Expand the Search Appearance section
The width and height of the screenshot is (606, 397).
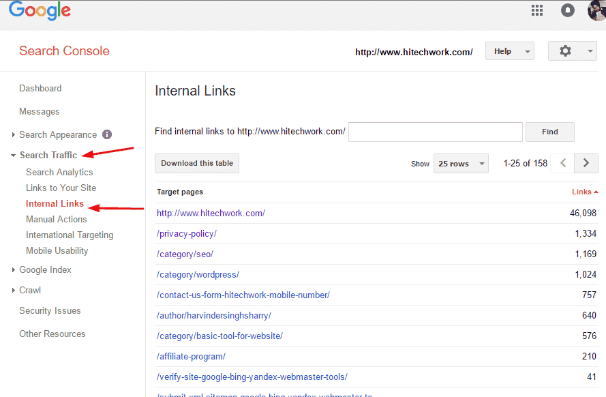click(13, 134)
